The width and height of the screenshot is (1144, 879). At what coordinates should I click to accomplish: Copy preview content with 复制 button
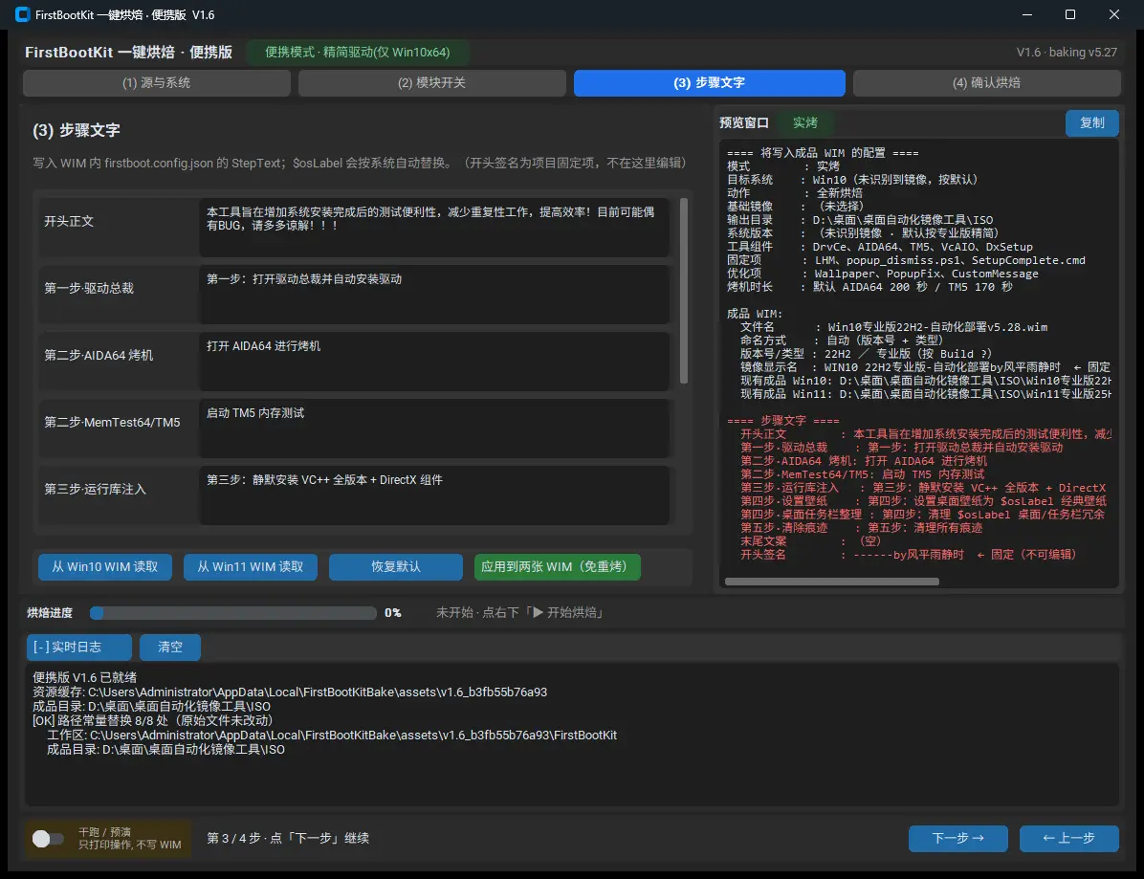[x=1091, y=122]
